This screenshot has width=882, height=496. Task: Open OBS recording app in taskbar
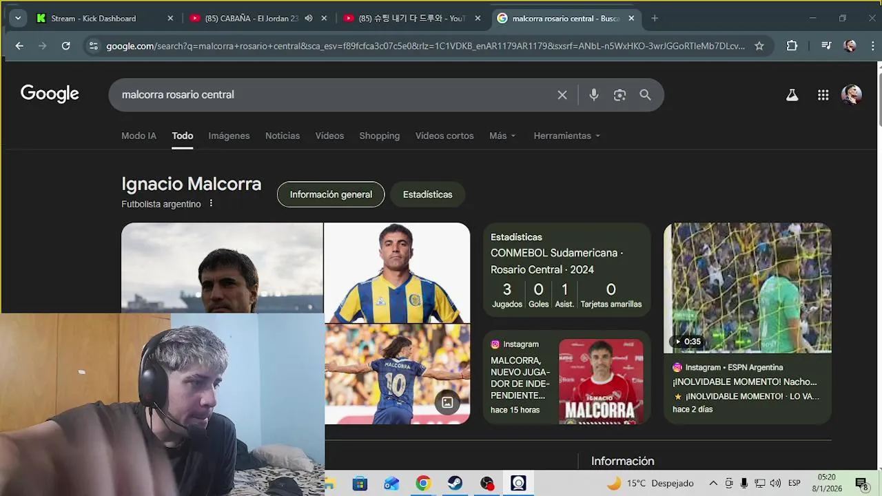[x=487, y=484]
